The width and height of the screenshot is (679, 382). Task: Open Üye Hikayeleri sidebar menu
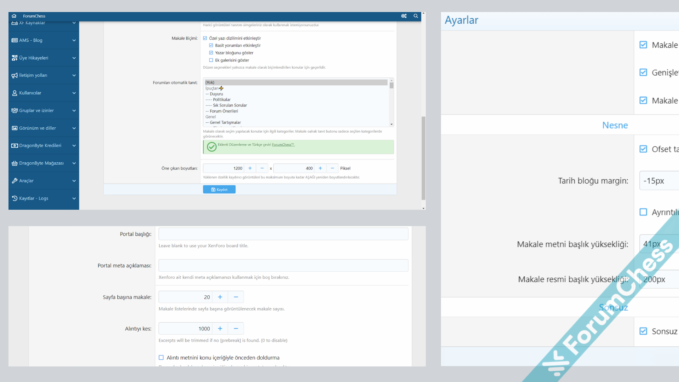(34, 58)
